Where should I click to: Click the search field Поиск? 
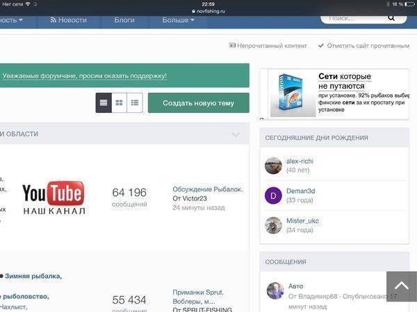point(361,18)
